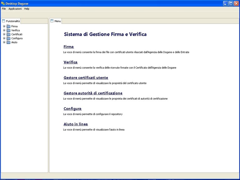The height and width of the screenshot is (180, 240).
Task: Open the Firma link in main page
Action: coord(69,47)
